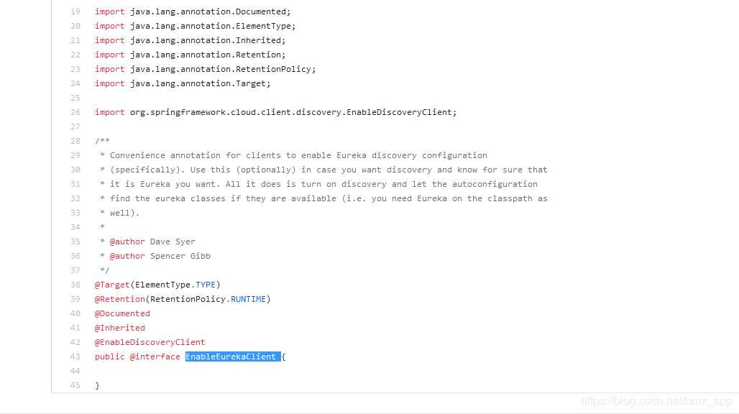Select line number 28
The image size is (739, 414).
[75, 141]
